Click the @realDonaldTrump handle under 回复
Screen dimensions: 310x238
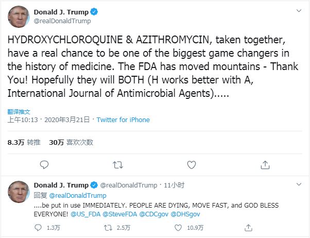[78, 196]
